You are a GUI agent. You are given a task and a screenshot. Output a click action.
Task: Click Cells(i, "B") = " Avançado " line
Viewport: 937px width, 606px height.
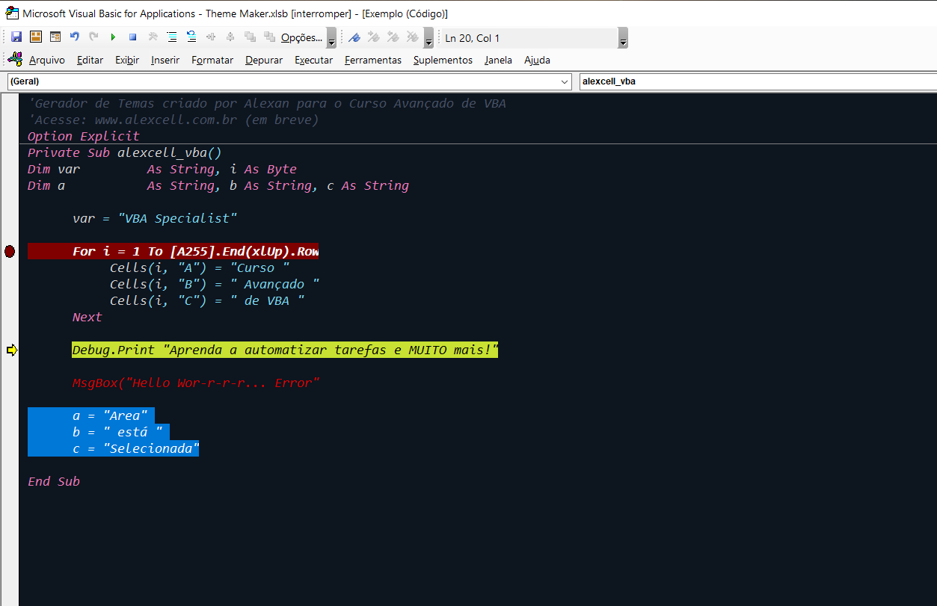click(x=215, y=284)
